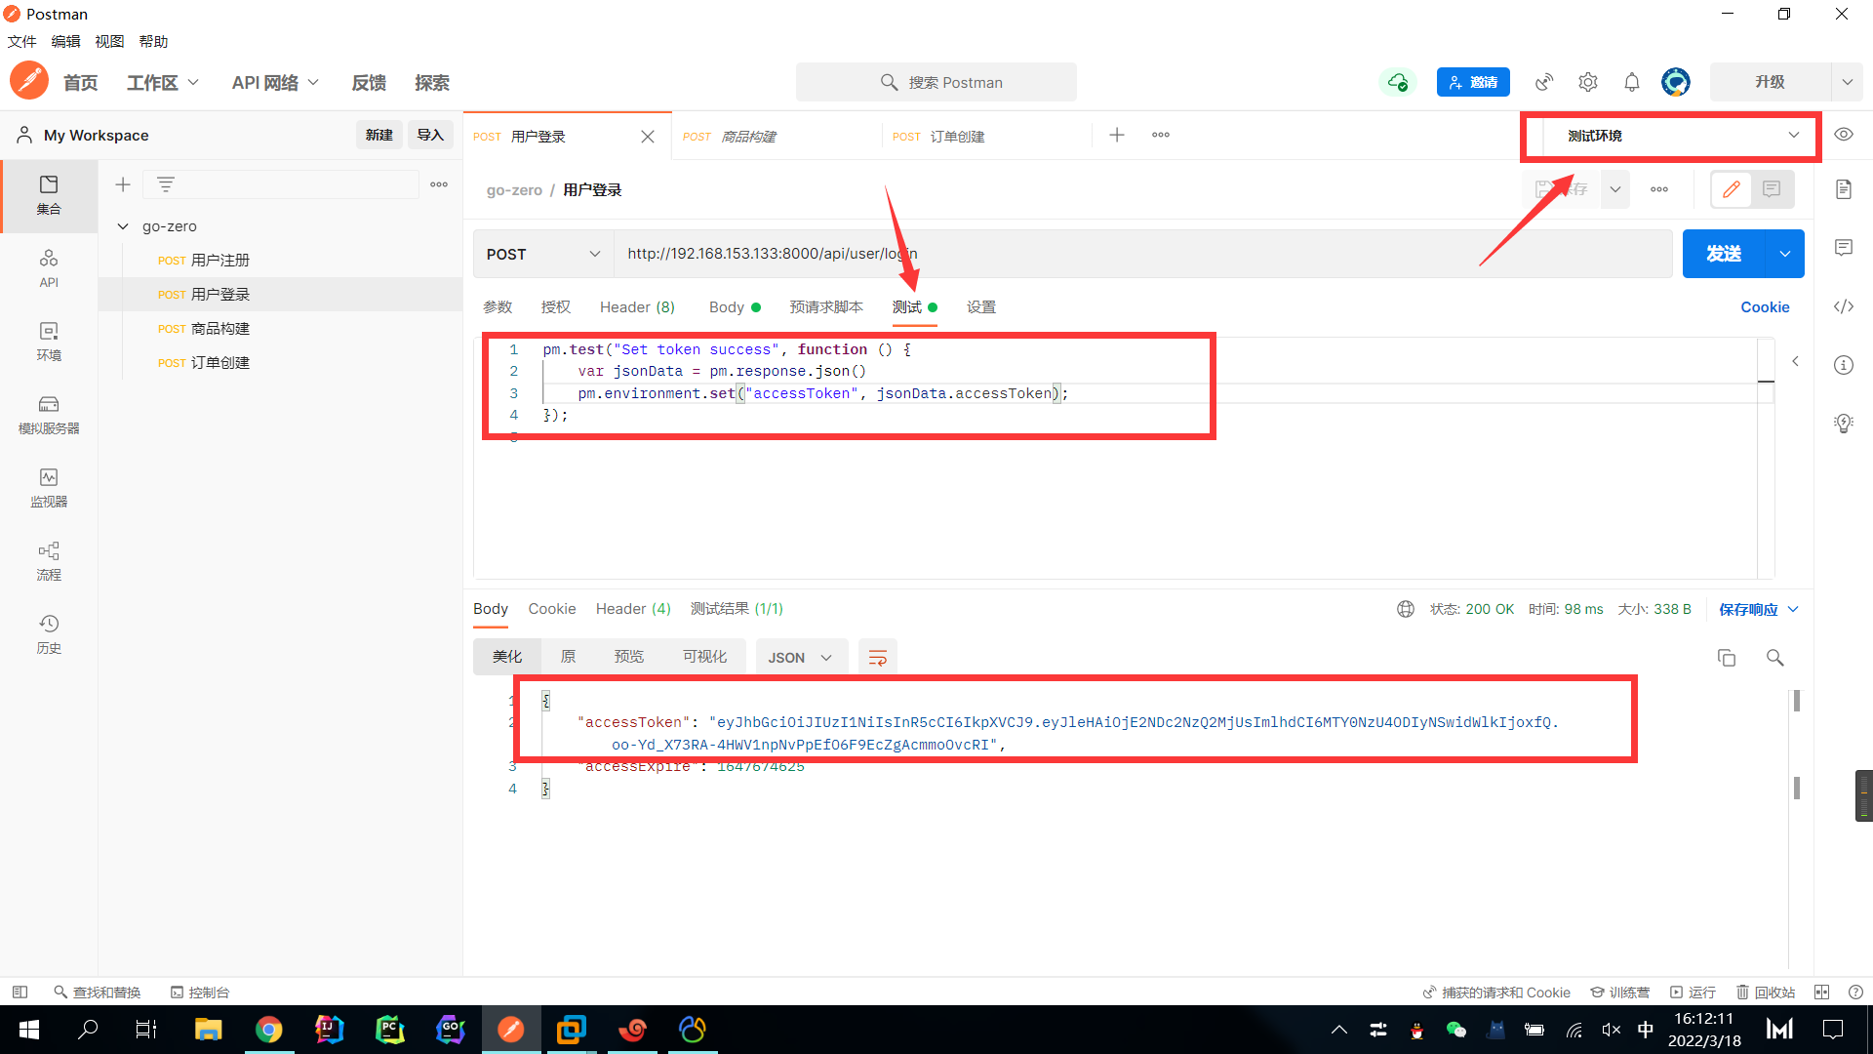Image resolution: width=1873 pixels, height=1054 pixels.
Task: Click the JSON format selector dropdown
Action: tap(798, 657)
